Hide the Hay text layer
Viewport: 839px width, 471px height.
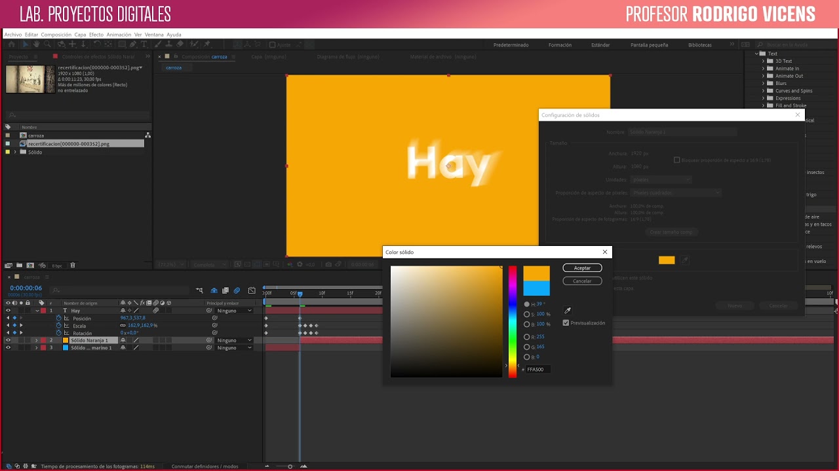[x=8, y=311]
